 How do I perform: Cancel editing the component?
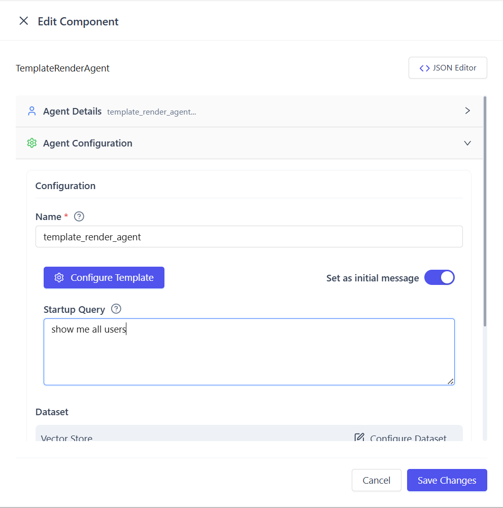pyautogui.click(x=376, y=480)
